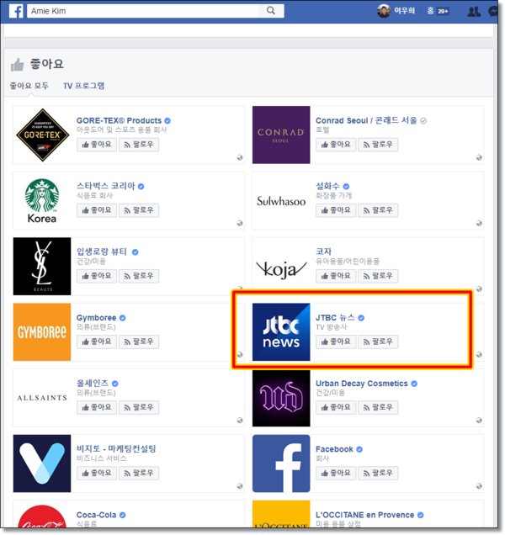Open the user profile picture in header
This screenshot has width=505, height=535.
tap(384, 11)
